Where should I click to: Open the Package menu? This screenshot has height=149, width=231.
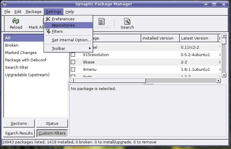[x=34, y=12]
